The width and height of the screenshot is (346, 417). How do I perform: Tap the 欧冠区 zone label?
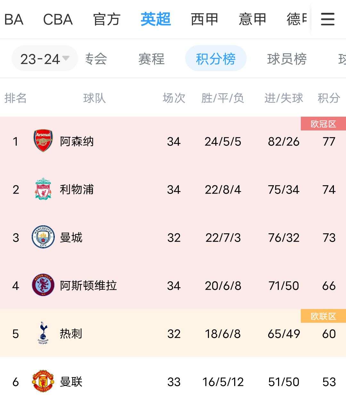[x=323, y=124]
